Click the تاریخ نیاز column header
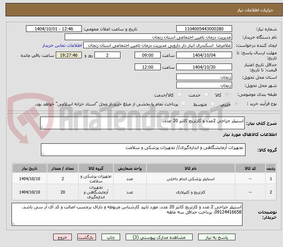The image size is (283, 247). pos(29,168)
